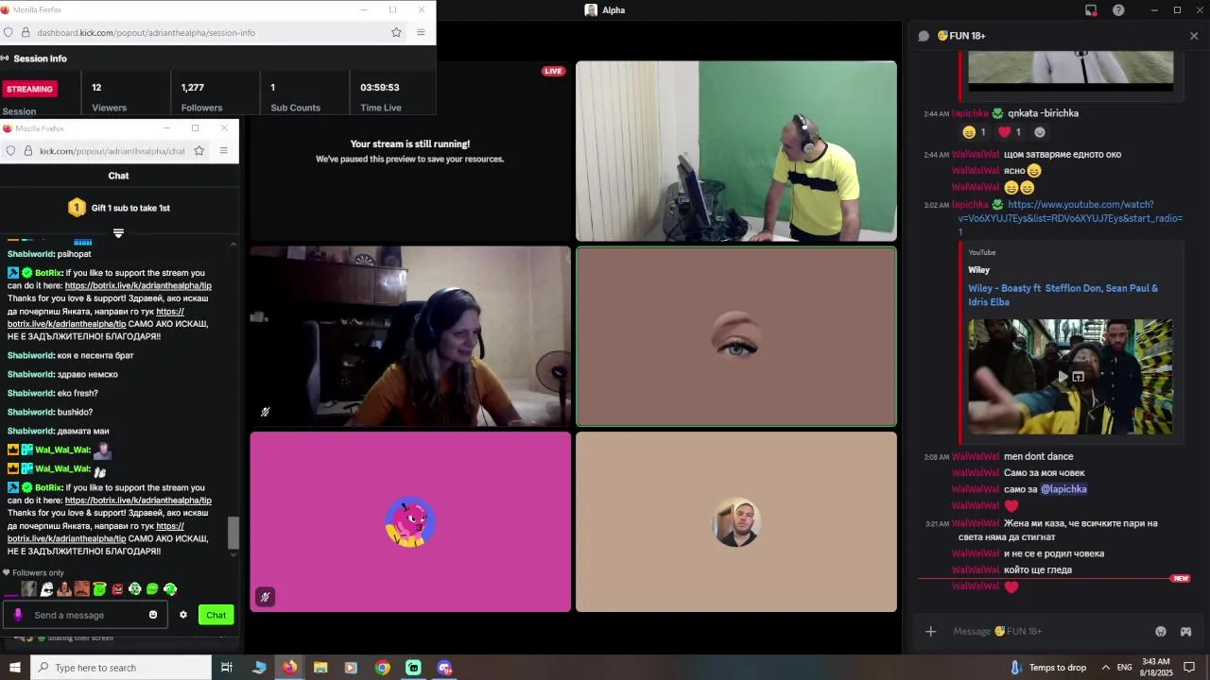Click Send a message input in Kick chat
Screen dimensions: 1210x680
point(85,615)
